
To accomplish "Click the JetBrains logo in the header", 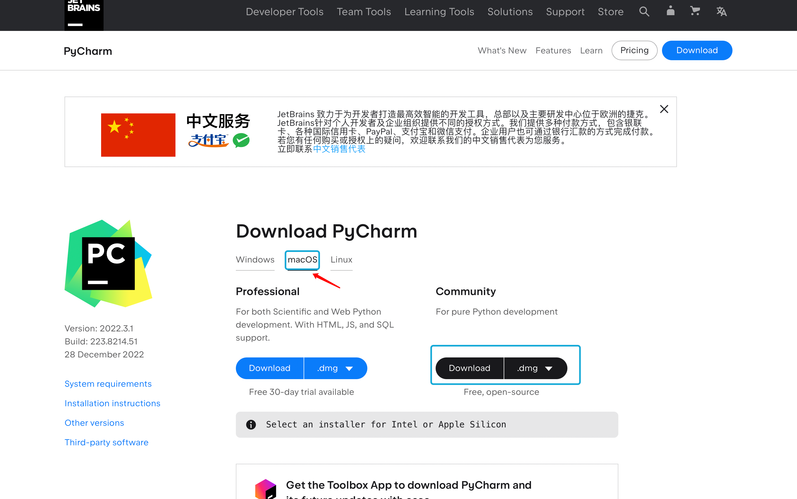I will click(x=84, y=15).
